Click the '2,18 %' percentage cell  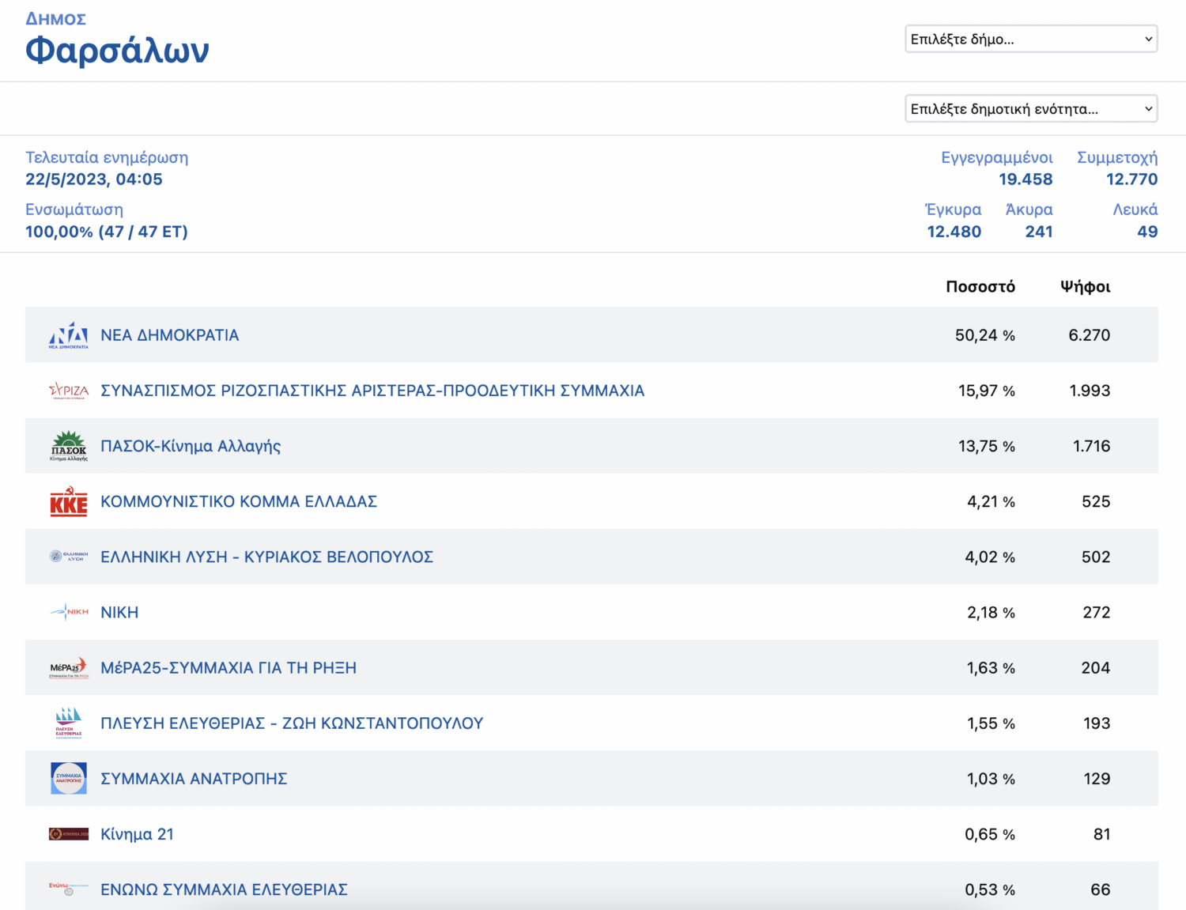click(991, 612)
